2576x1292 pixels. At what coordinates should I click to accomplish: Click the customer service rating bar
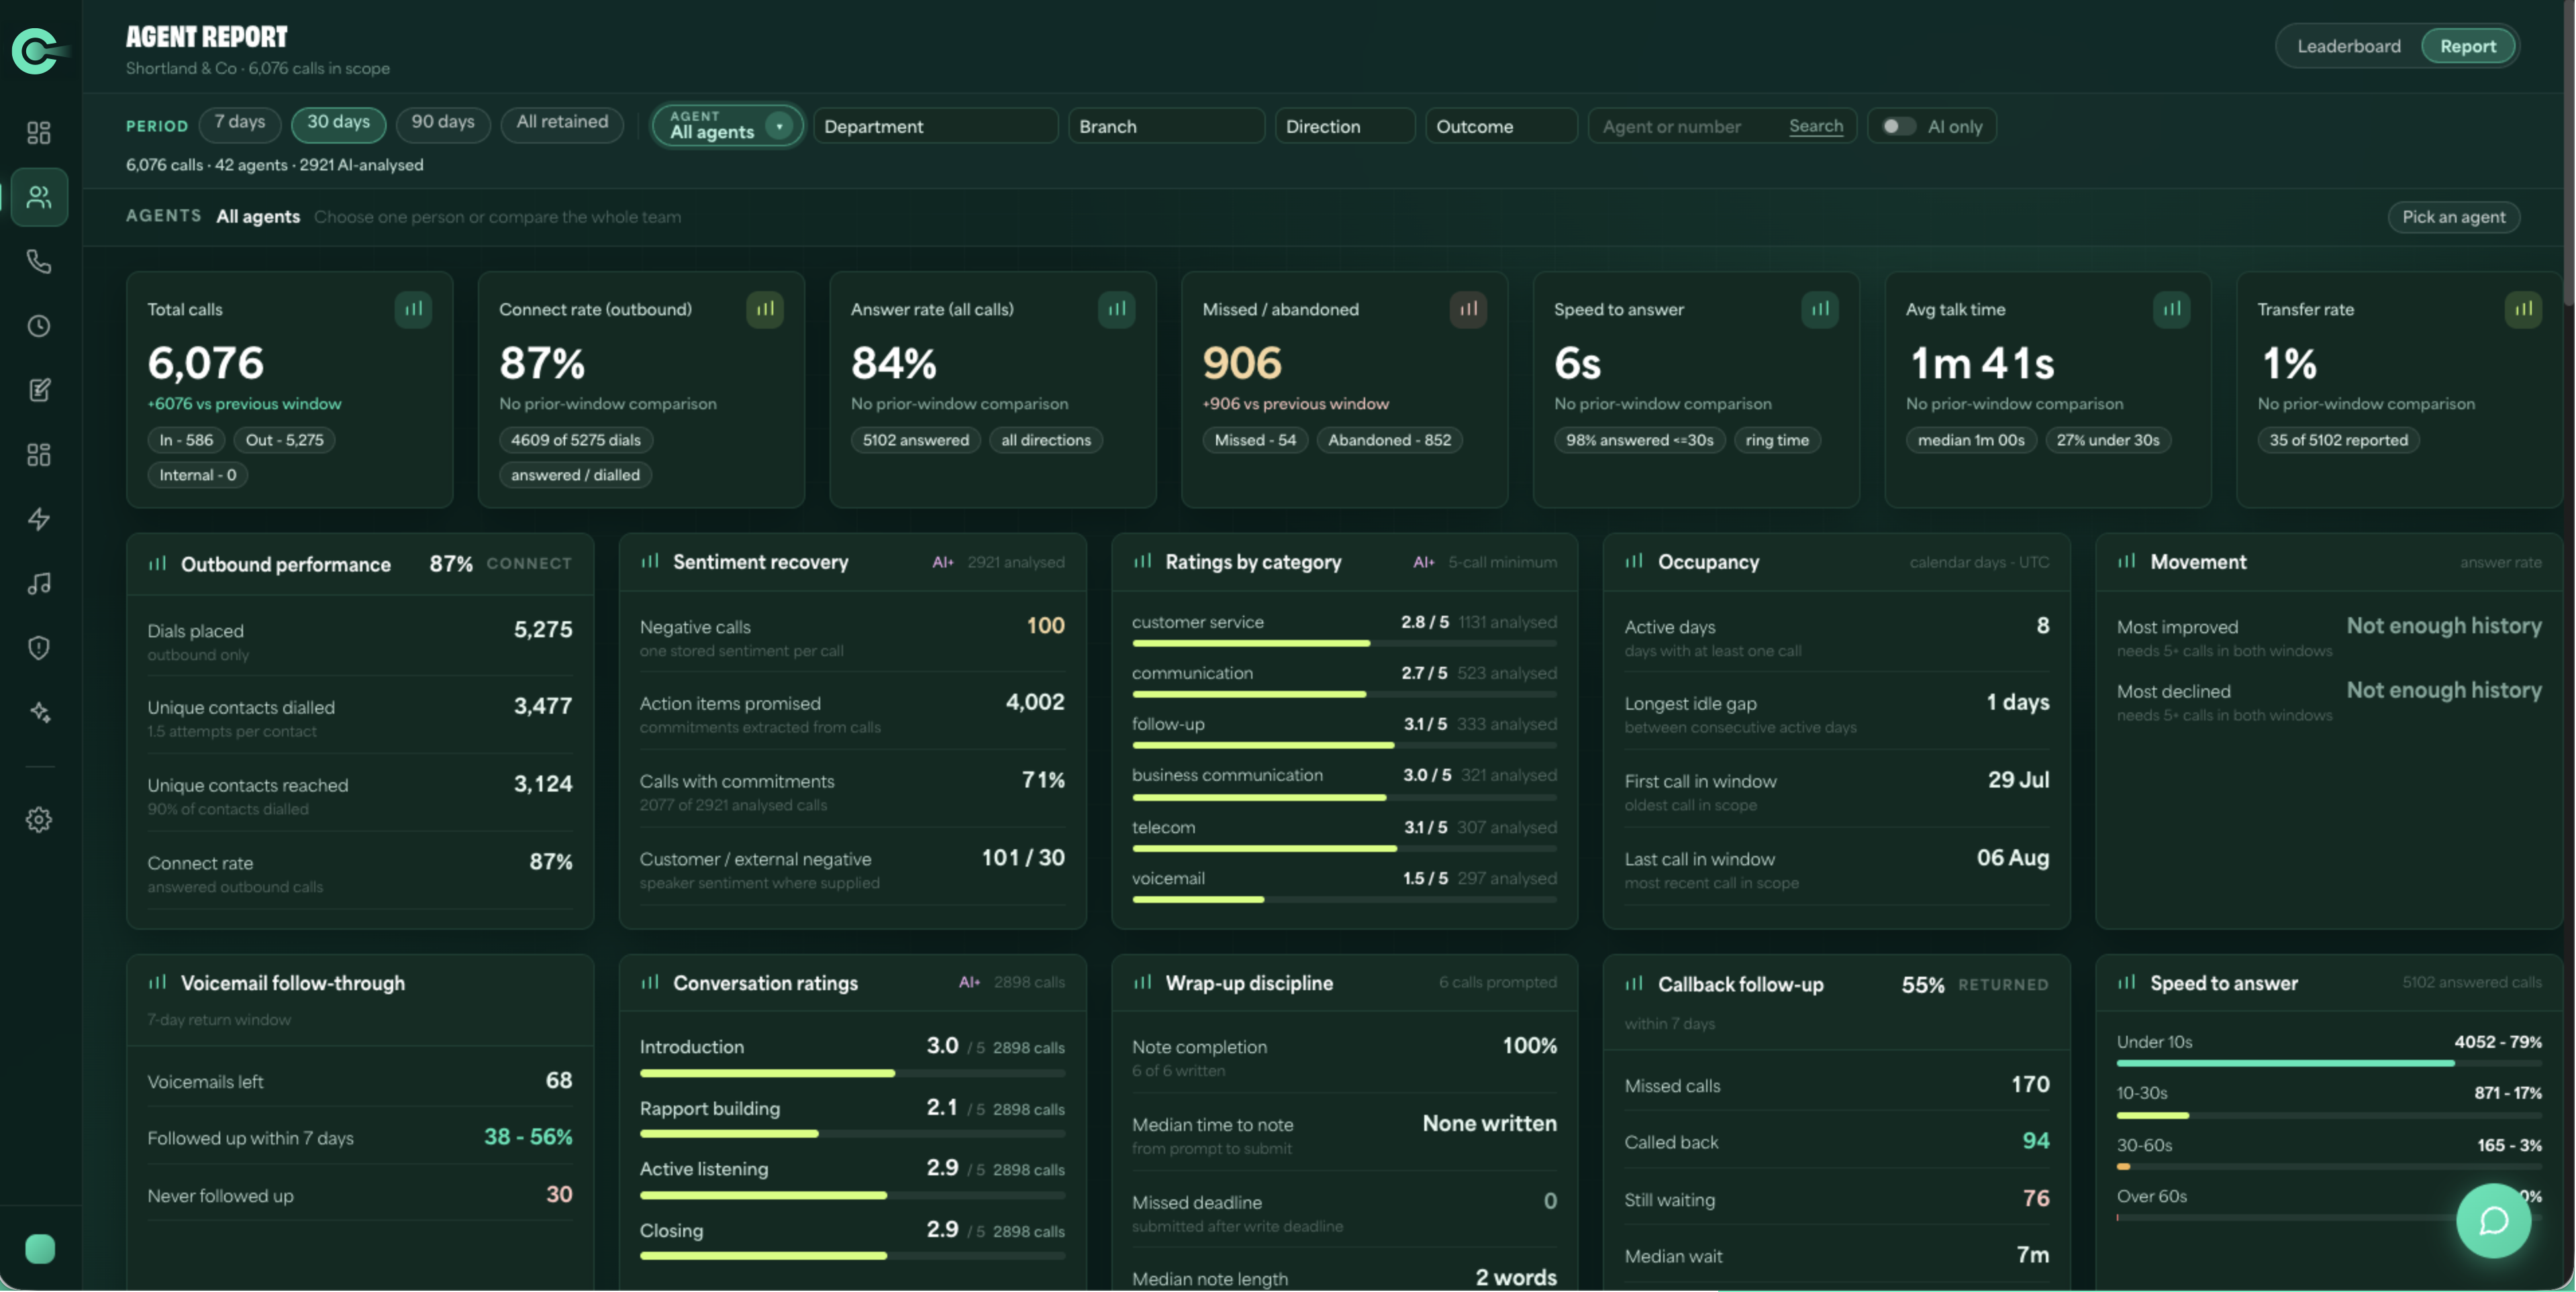1344,643
